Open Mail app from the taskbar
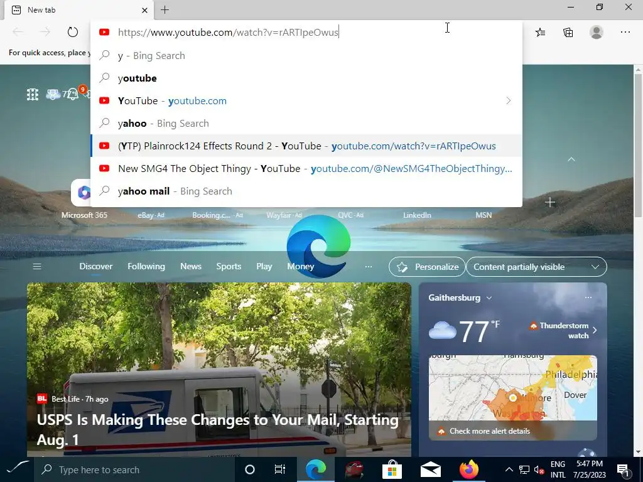Screen dimensions: 643x482 pos(431,469)
